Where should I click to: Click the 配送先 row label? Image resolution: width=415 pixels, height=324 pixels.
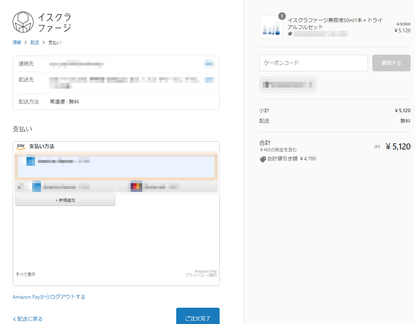point(26,80)
